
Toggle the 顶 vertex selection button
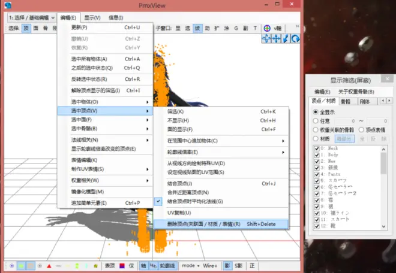26,28
